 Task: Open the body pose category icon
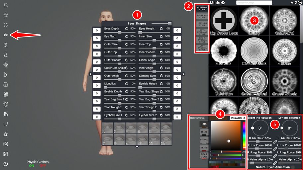pos(6,15)
